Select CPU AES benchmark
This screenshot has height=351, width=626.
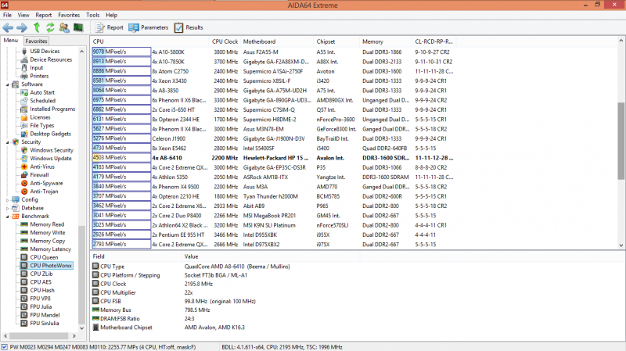41,282
